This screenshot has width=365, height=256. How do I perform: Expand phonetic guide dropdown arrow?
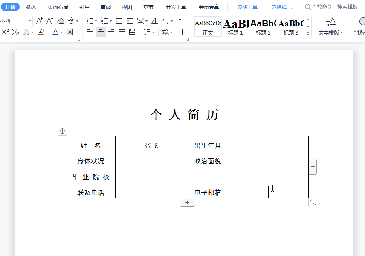coord(77,21)
